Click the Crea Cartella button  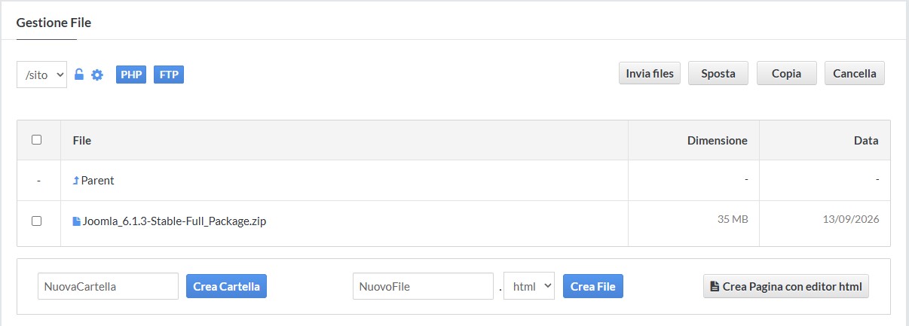226,286
